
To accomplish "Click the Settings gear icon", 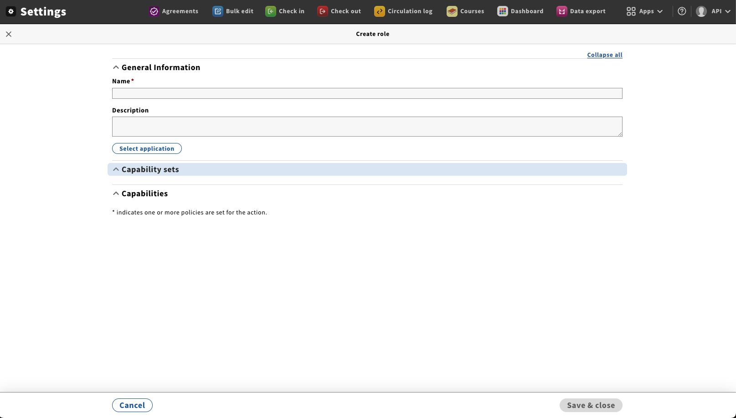I will coord(11,11).
